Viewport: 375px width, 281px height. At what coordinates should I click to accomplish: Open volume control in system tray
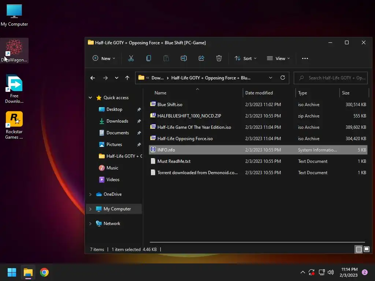pos(331,272)
